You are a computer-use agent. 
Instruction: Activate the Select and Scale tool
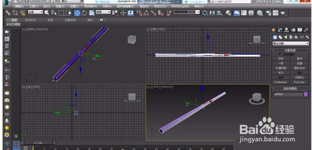pyautogui.click(x=92, y=13)
